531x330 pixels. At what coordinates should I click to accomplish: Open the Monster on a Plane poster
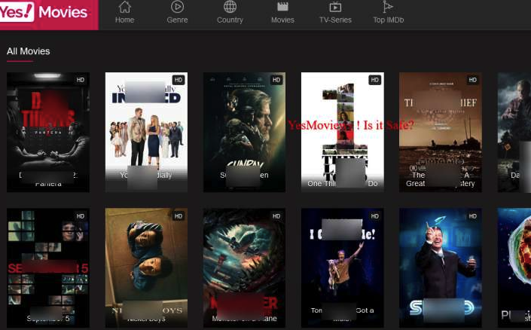[x=244, y=267]
